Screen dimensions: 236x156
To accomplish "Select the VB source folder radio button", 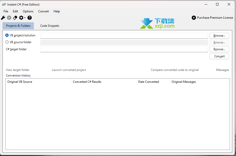I will click(x=7, y=42).
